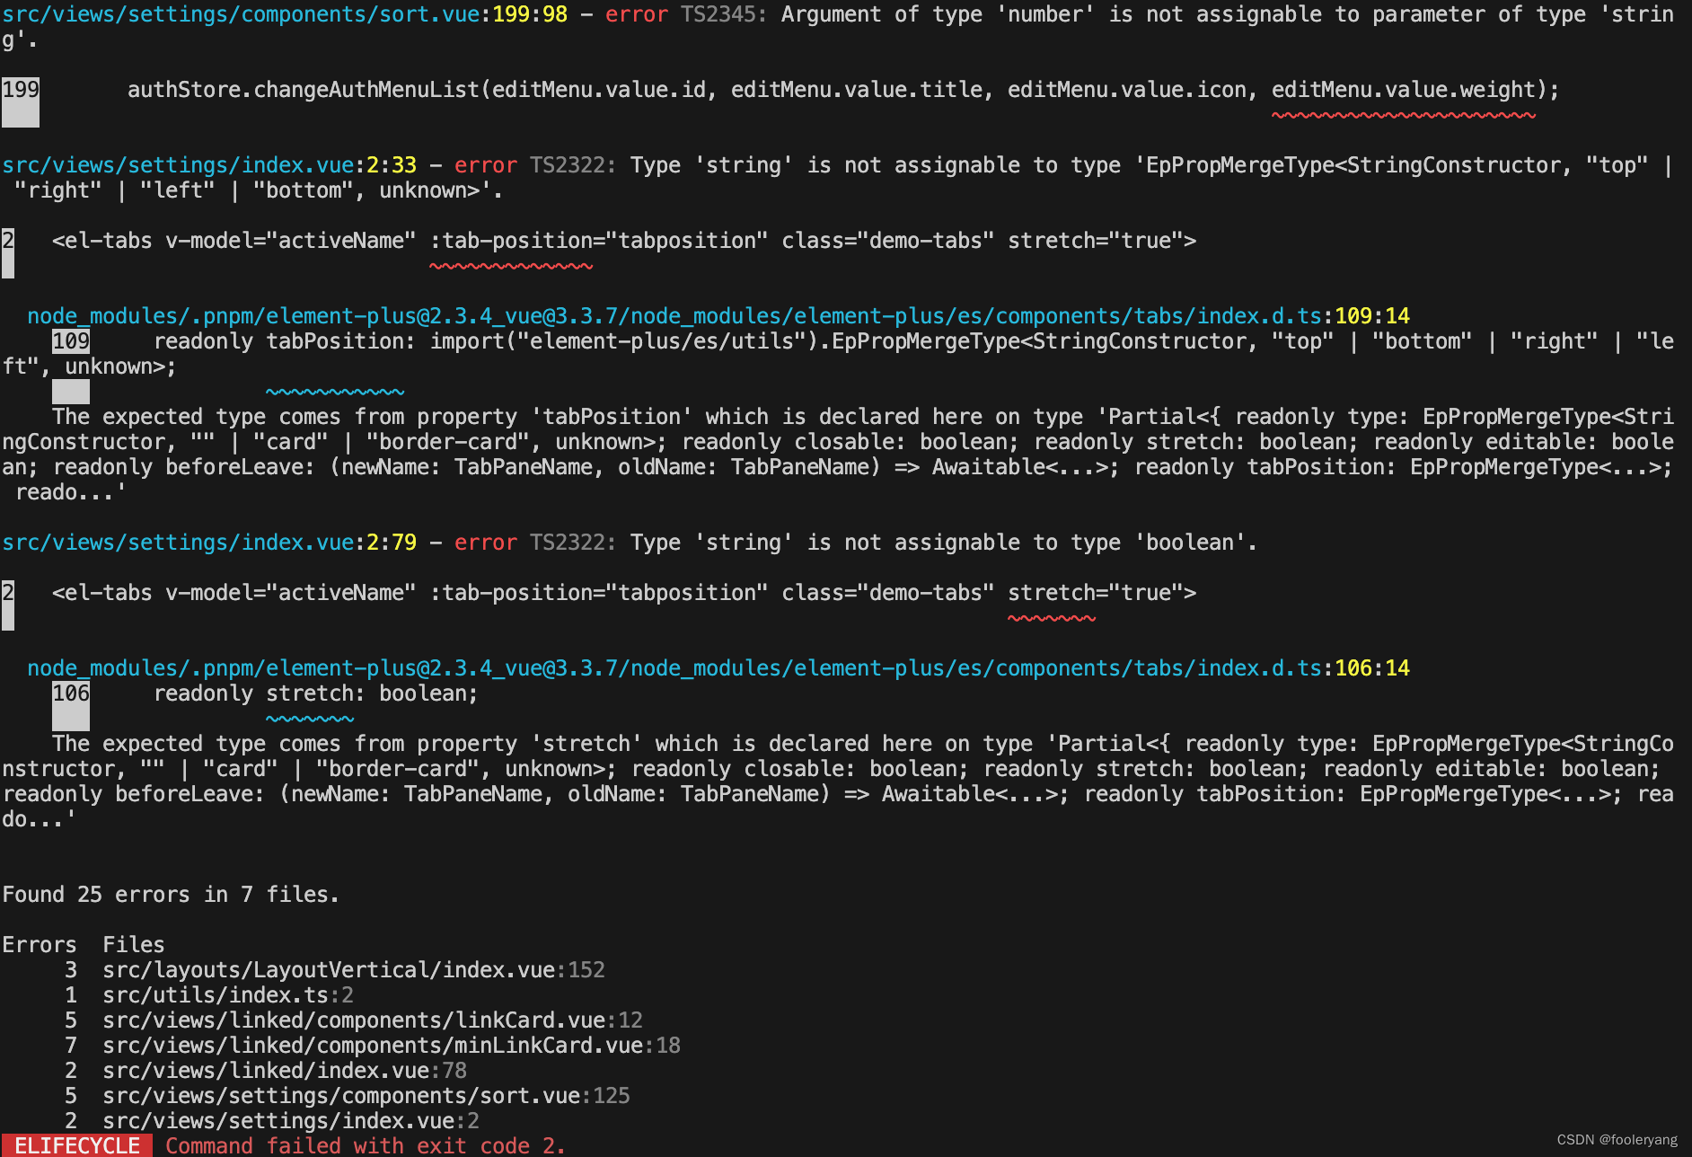Screen dimensions: 1692x1157
Task: Open the sort.vue:199:98 error path link
Action: (285, 14)
